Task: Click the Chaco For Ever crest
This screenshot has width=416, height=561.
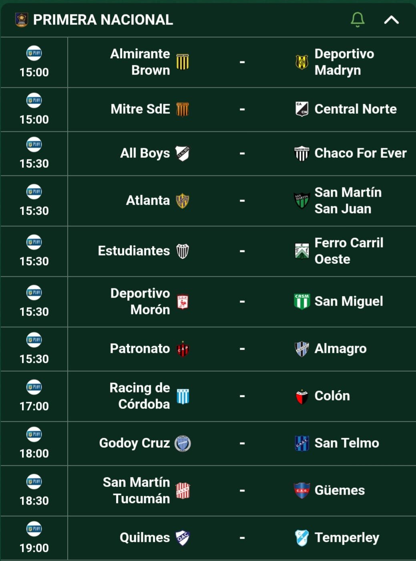Action: 301,153
